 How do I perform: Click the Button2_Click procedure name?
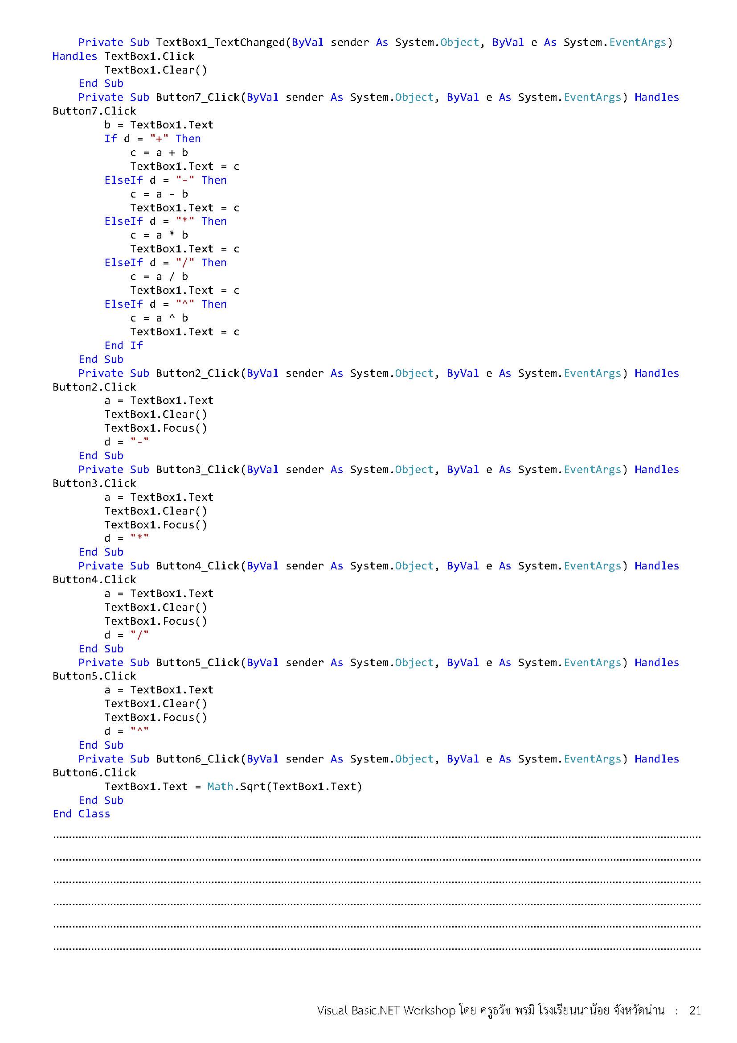click(x=197, y=373)
